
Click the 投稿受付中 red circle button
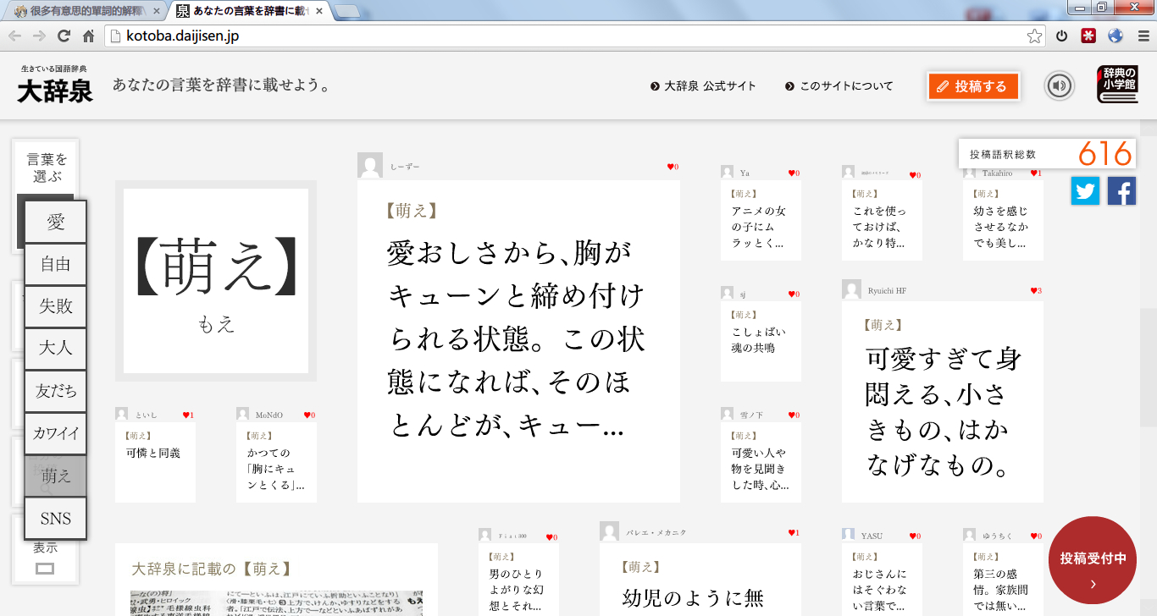(1093, 560)
